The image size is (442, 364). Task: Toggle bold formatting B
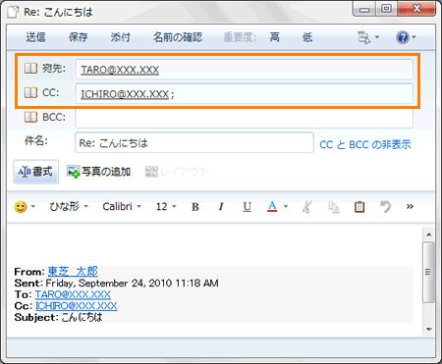point(195,207)
